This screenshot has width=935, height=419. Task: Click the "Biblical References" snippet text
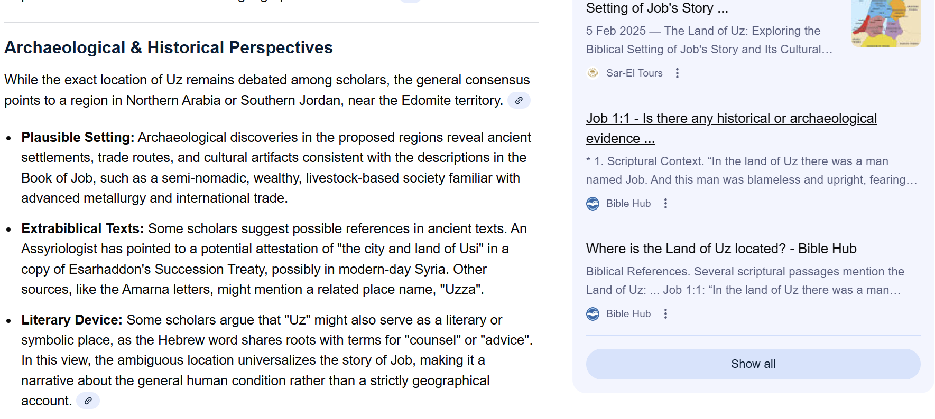coord(744,281)
